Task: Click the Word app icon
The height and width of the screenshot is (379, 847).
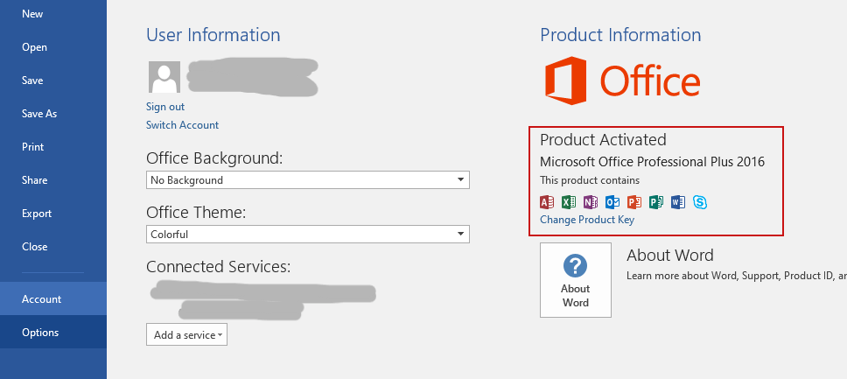Action: pyautogui.click(x=678, y=202)
